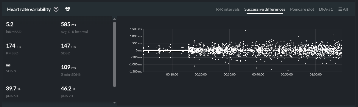Click the RMSSD 174 ms value
The width and height of the screenshot is (358, 107).
[x=14, y=46]
